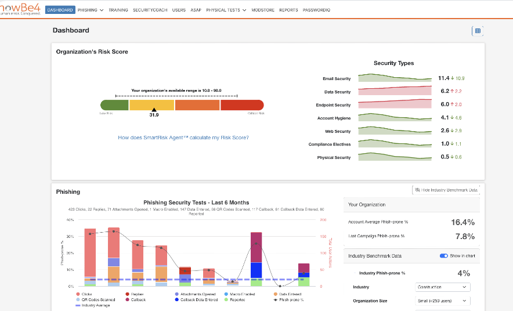Click the Industry Benchmark Data panel header
513x311 pixels.
pyautogui.click(x=411, y=256)
